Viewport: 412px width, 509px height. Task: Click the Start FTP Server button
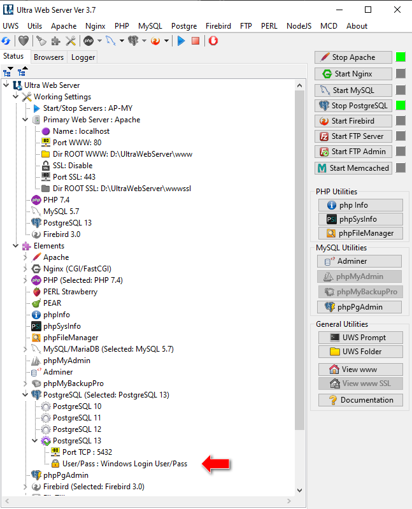pyautogui.click(x=353, y=136)
